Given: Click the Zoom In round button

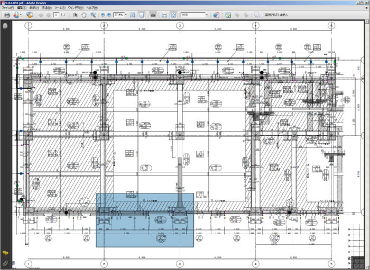Looking at the screenshot, I should [109, 15].
